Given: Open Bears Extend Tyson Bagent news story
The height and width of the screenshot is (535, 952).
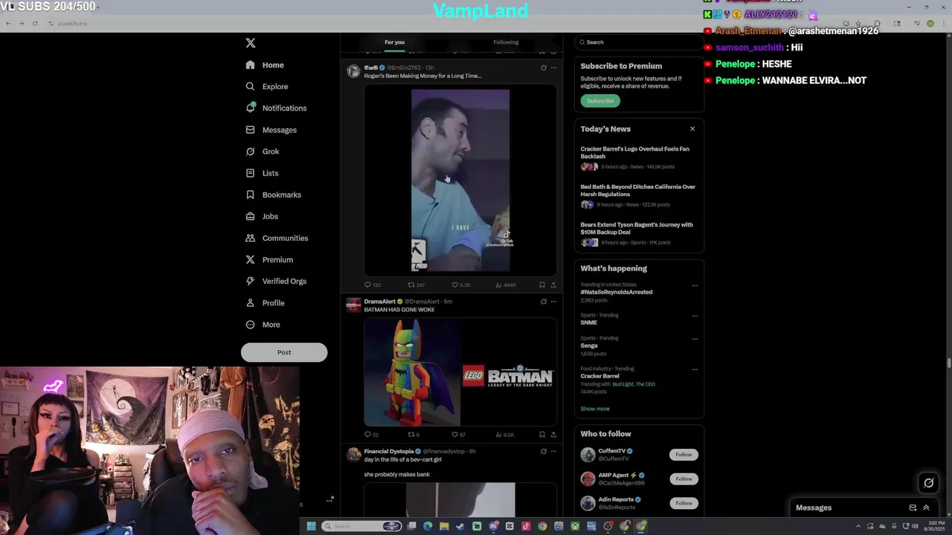Looking at the screenshot, I should click(638, 235).
